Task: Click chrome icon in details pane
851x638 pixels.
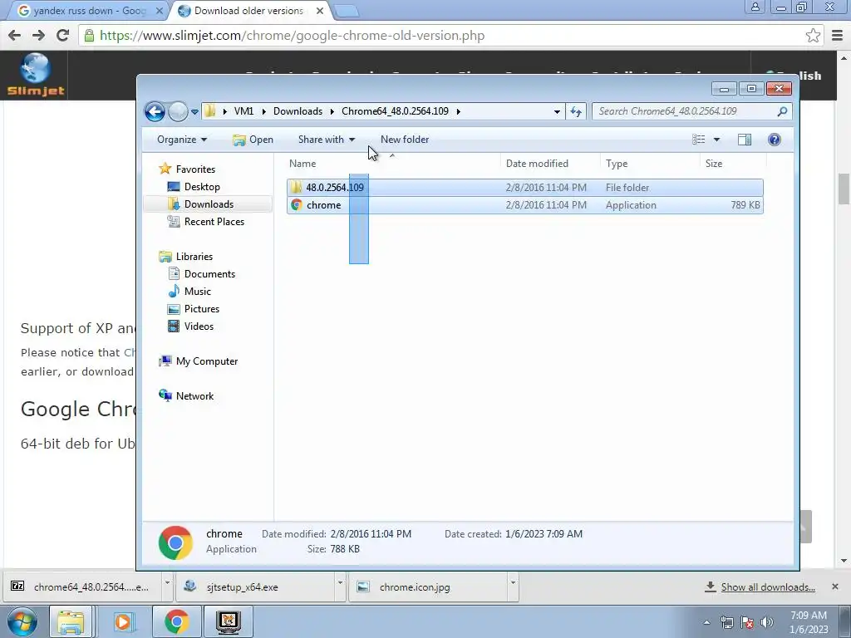Action: [175, 542]
